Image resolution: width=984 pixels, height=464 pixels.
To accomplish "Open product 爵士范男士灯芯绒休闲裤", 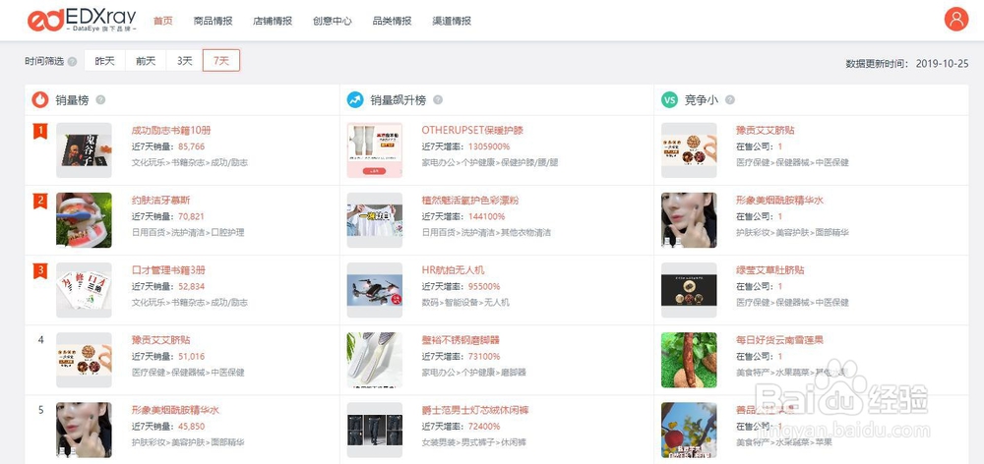I will tap(475, 410).
